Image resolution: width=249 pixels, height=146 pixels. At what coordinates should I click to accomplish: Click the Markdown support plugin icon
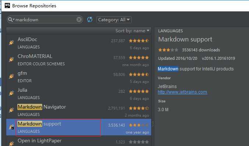pos(12,127)
